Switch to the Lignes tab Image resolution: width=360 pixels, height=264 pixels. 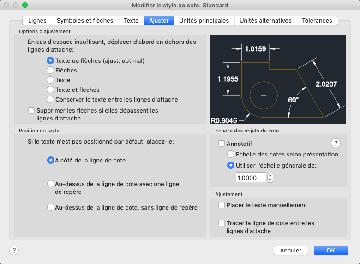click(37, 21)
